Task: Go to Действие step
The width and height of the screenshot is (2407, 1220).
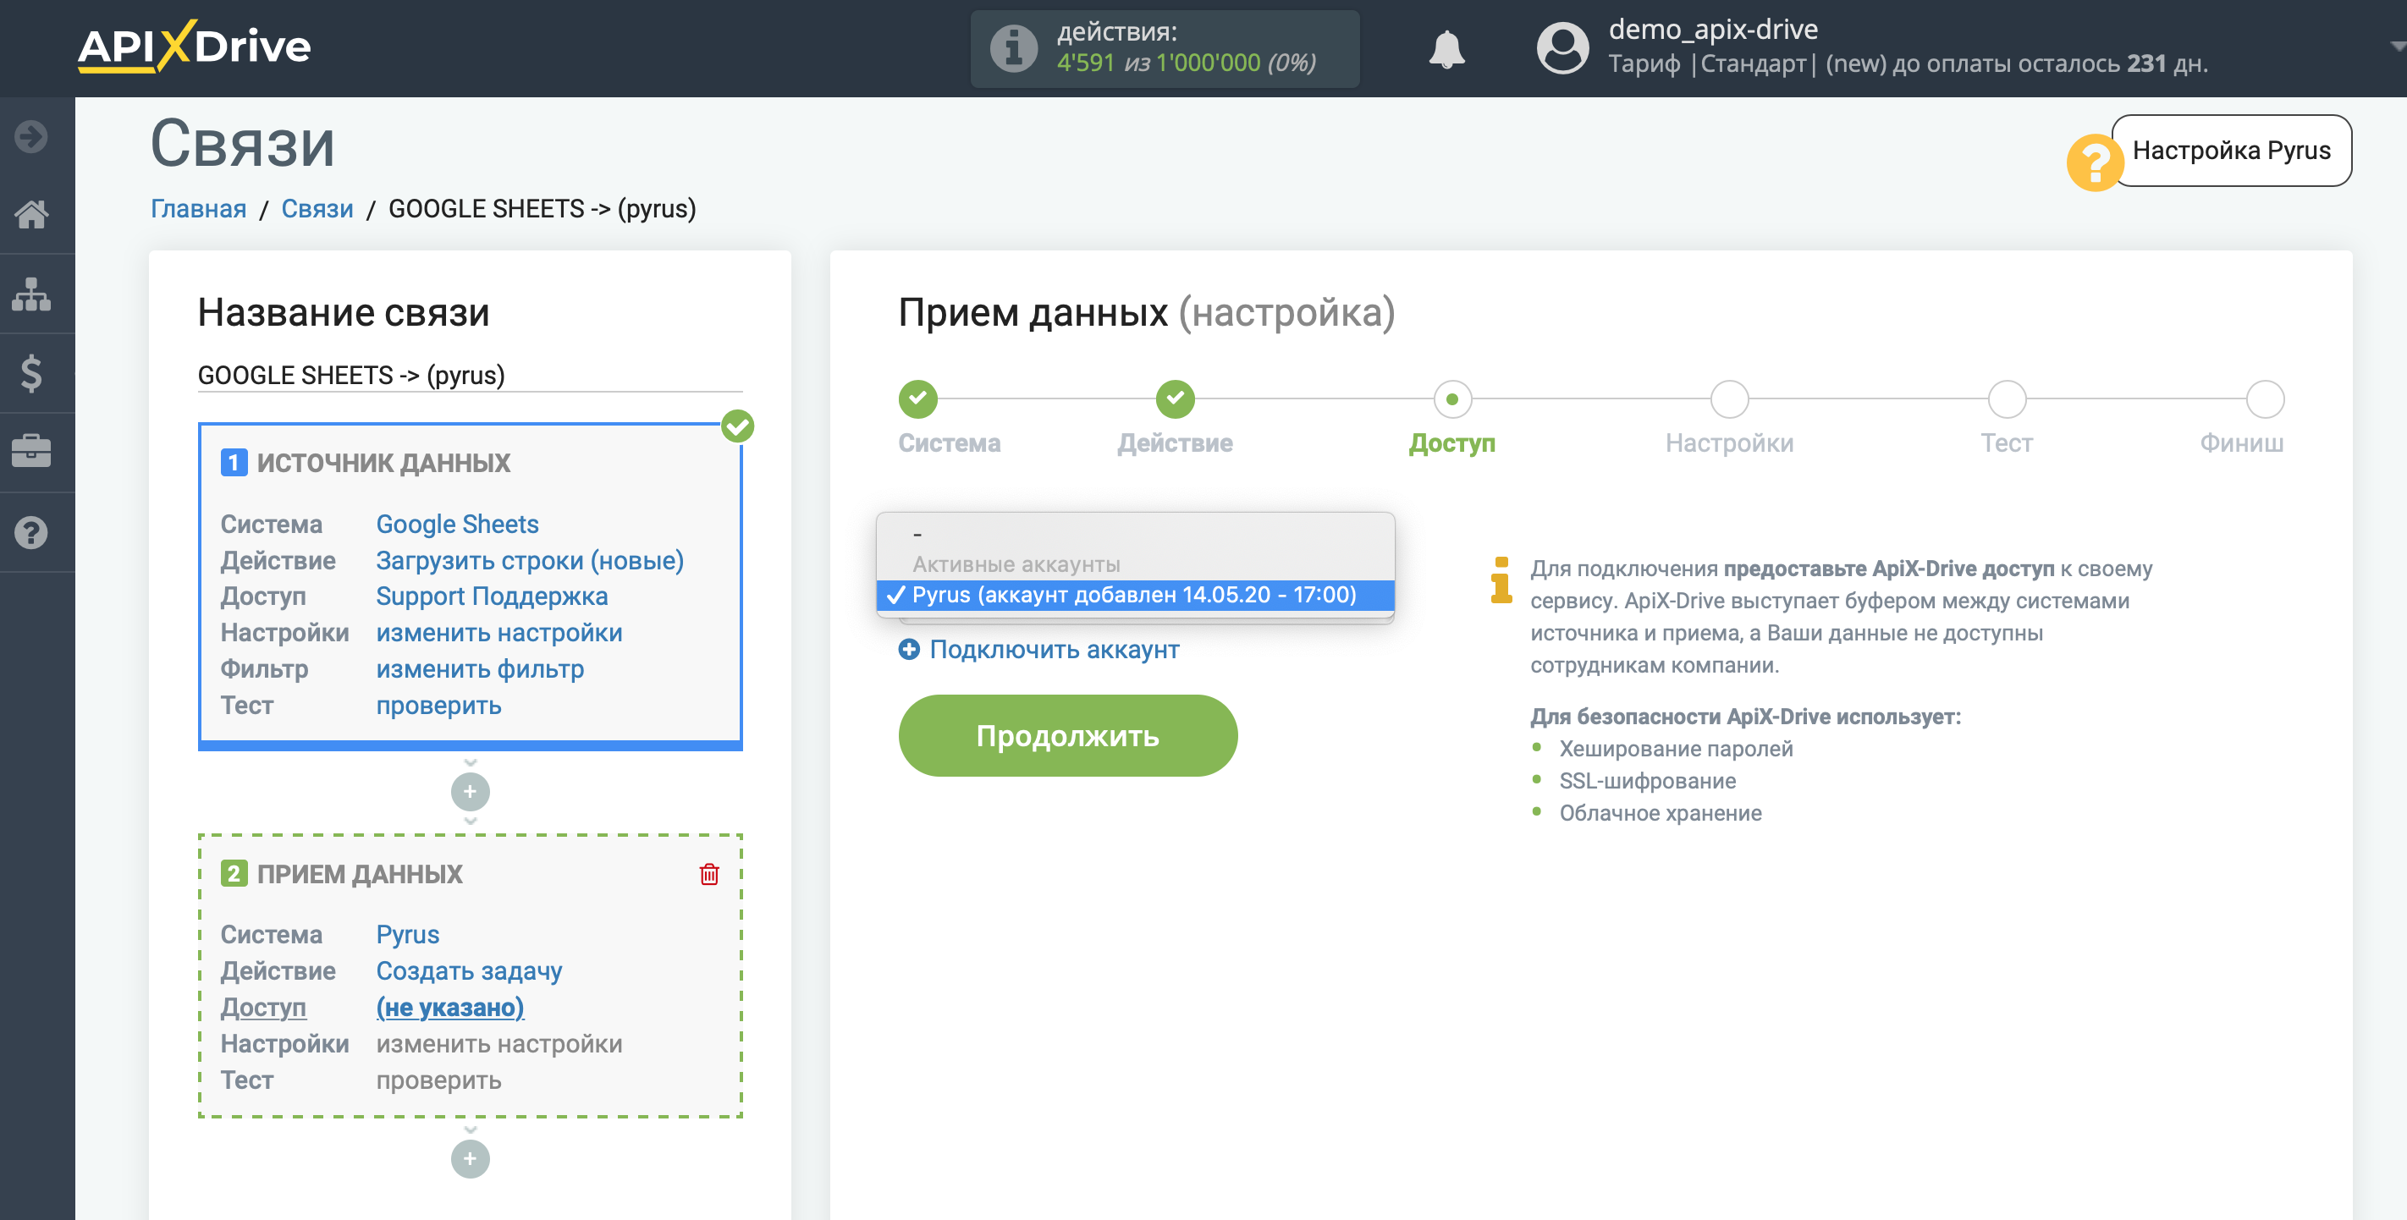Action: 1175,400
